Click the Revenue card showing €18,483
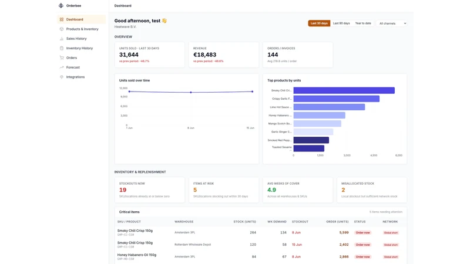The image size is (470, 264). [x=224, y=55]
